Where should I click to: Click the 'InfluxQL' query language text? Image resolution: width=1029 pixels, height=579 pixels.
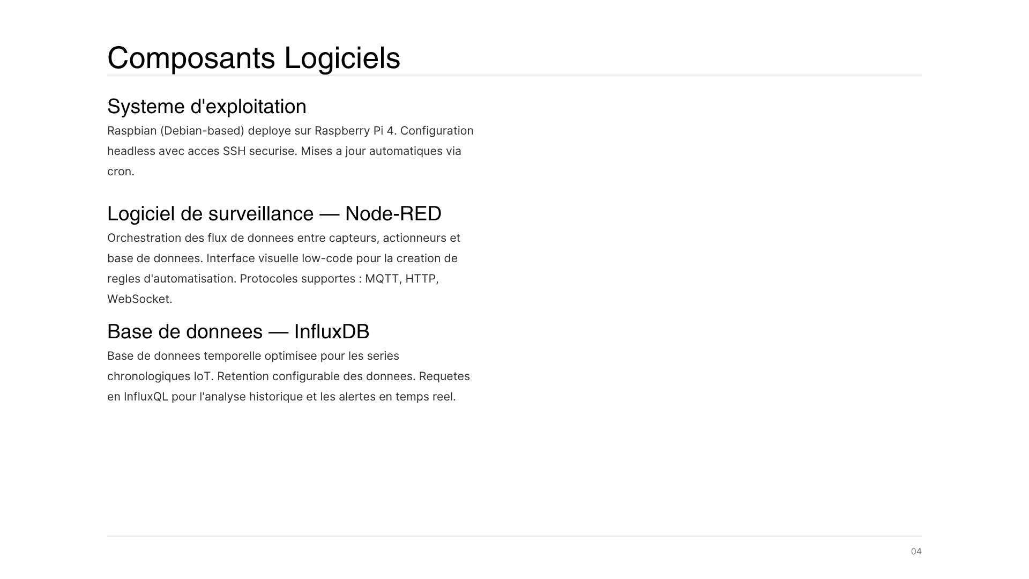coord(146,397)
